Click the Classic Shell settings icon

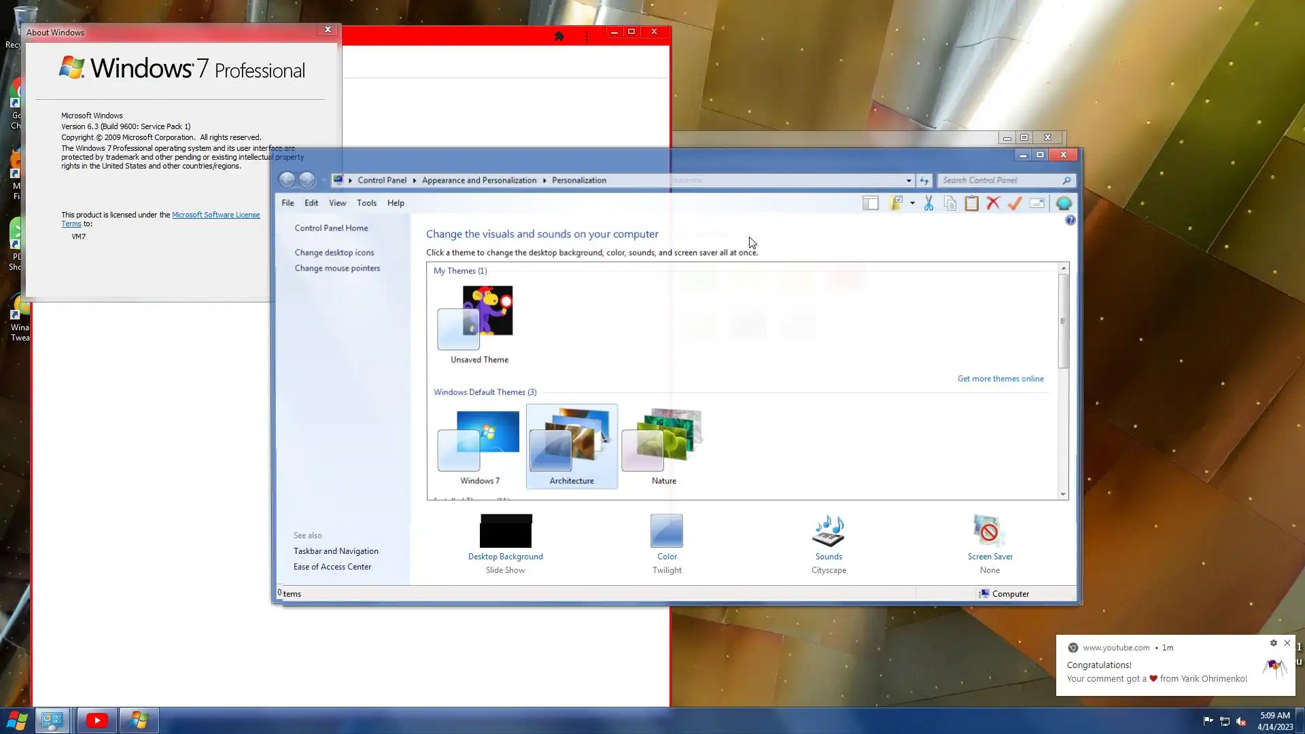tap(1064, 203)
